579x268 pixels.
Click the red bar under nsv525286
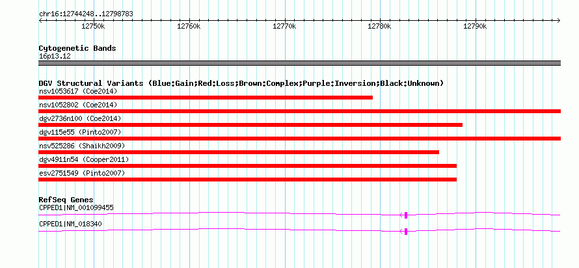pyautogui.click(x=239, y=152)
